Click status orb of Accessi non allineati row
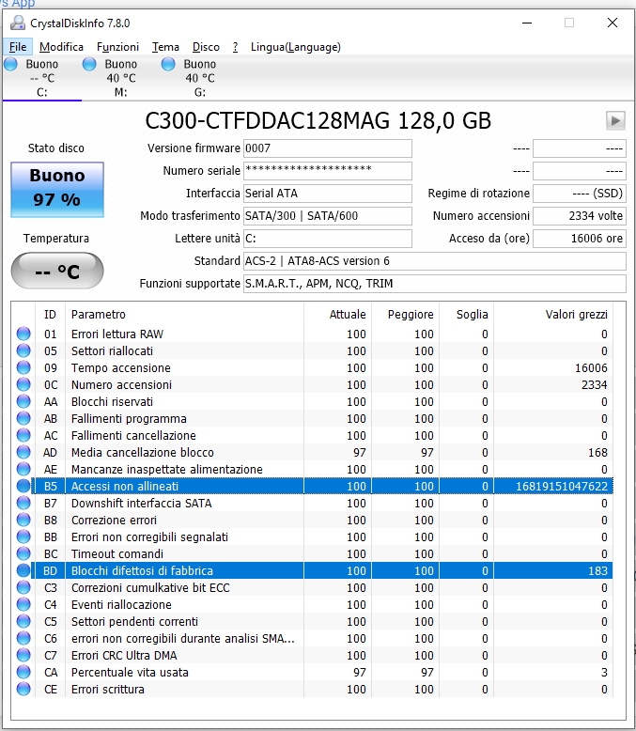The width and height of the screenshot is (636, 731). [x=23, y=486]
